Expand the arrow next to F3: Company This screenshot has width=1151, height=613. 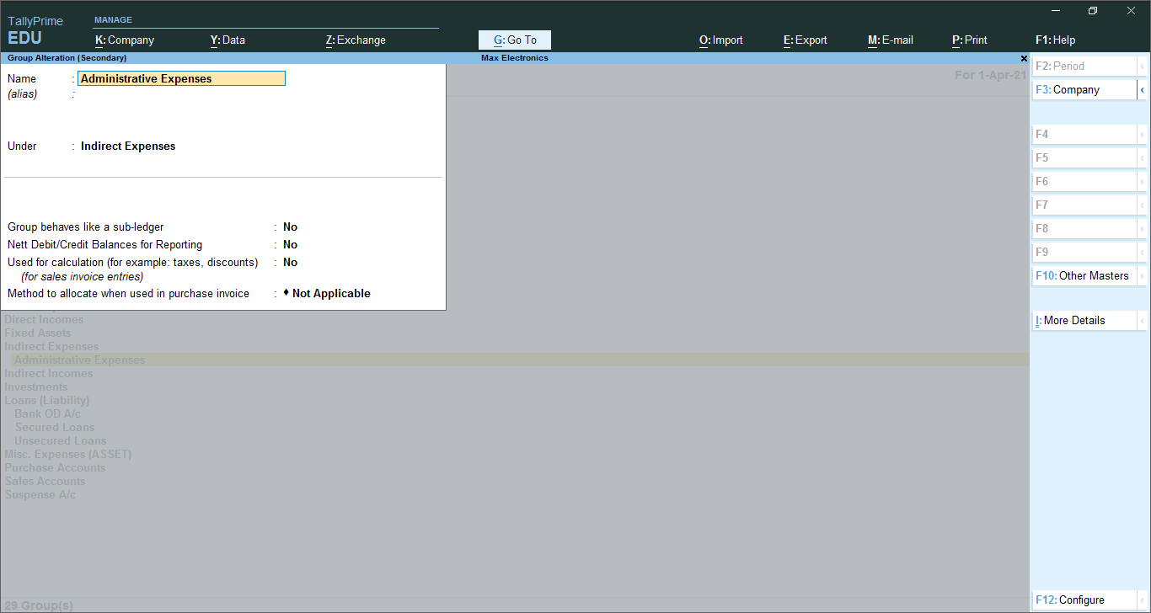click(1142, 89)
